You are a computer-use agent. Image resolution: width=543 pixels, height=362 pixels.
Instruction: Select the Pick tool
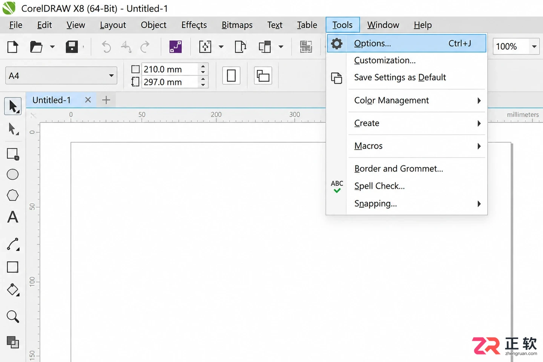pos(13,106)
